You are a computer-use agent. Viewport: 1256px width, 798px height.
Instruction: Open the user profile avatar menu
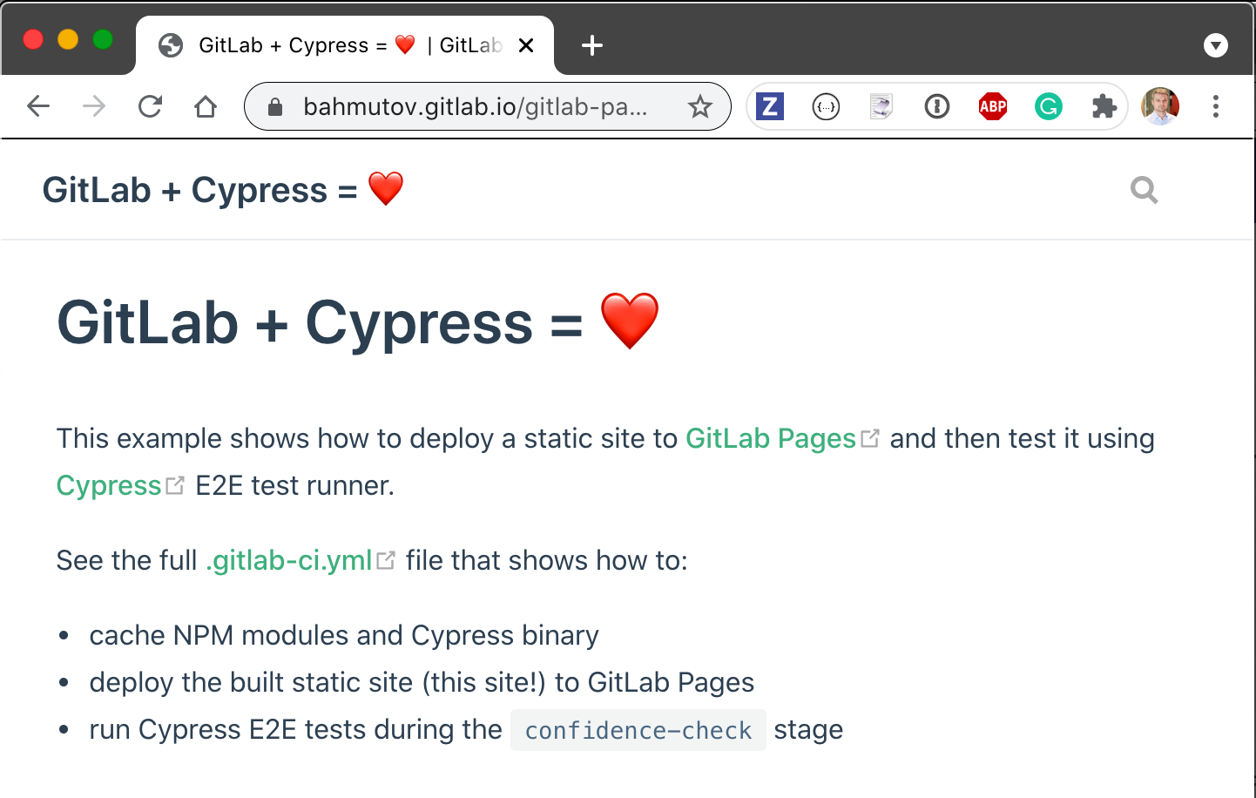click(x=1159, y=107)
